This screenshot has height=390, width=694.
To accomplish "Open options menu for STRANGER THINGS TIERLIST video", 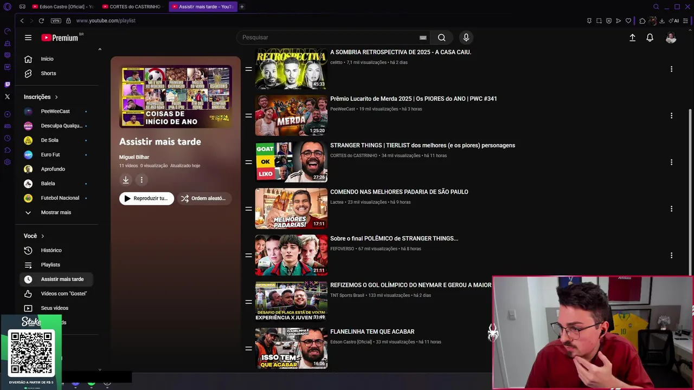I will pyautogui.click(x=671, y=162).
